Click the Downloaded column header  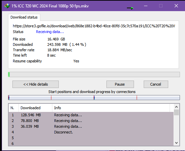pos(35,108)
